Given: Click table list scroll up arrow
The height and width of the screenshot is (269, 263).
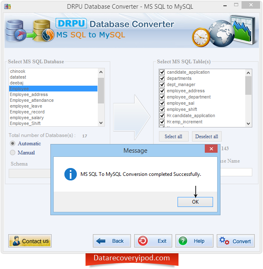Looking at the screenshot, I should [x=248, y=73].
